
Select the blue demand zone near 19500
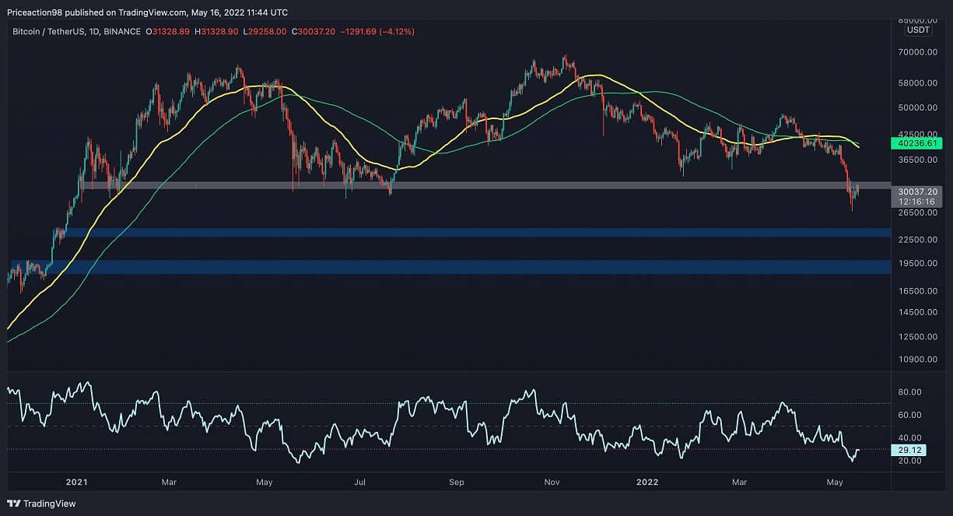point(449,267)
